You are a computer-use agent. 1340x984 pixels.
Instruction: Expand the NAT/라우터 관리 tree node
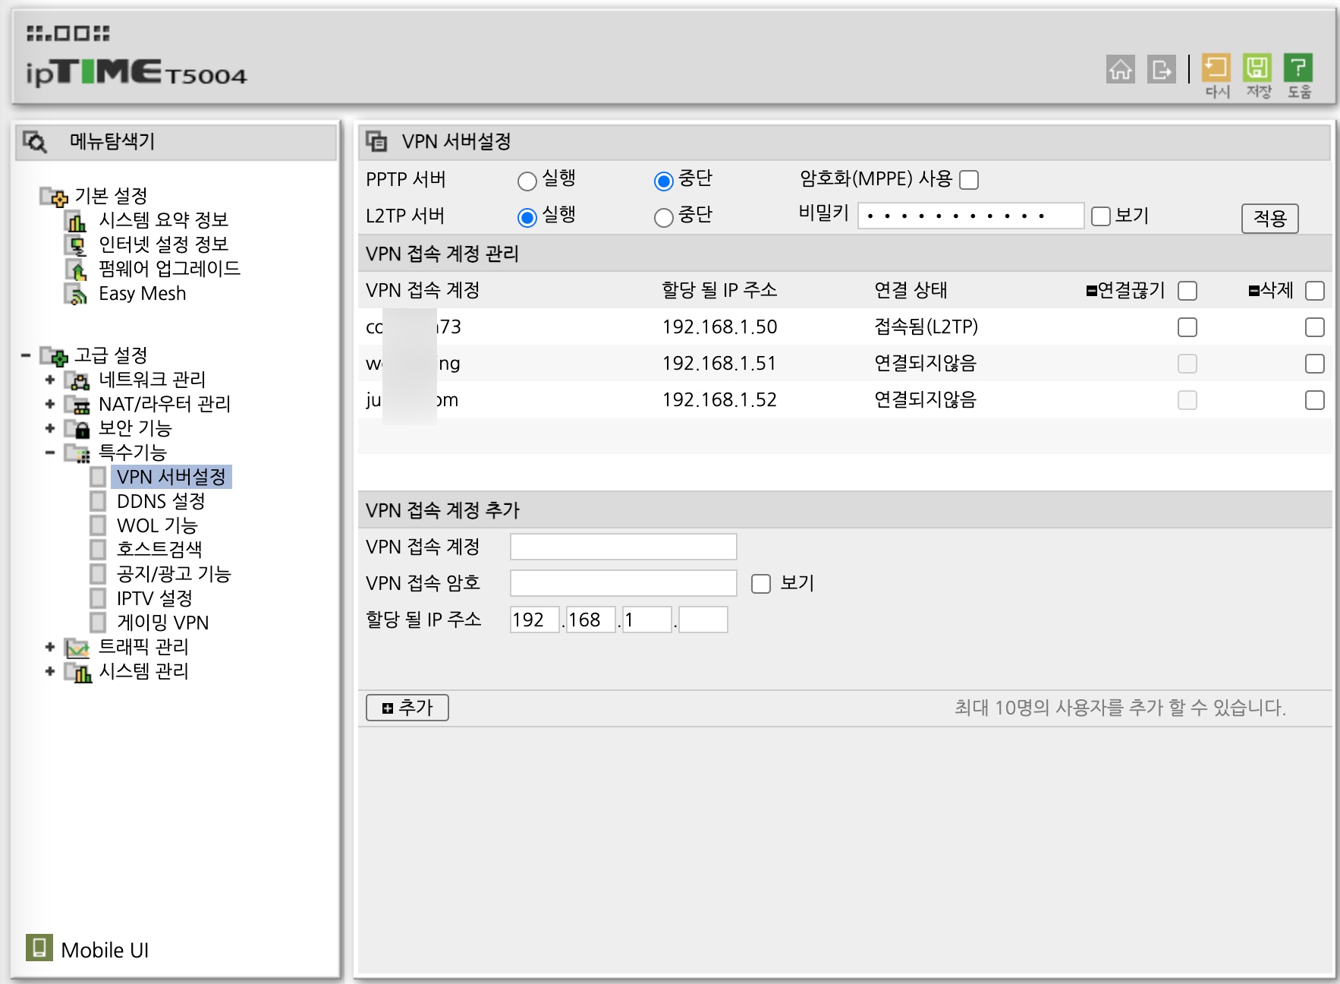[50, 404]
